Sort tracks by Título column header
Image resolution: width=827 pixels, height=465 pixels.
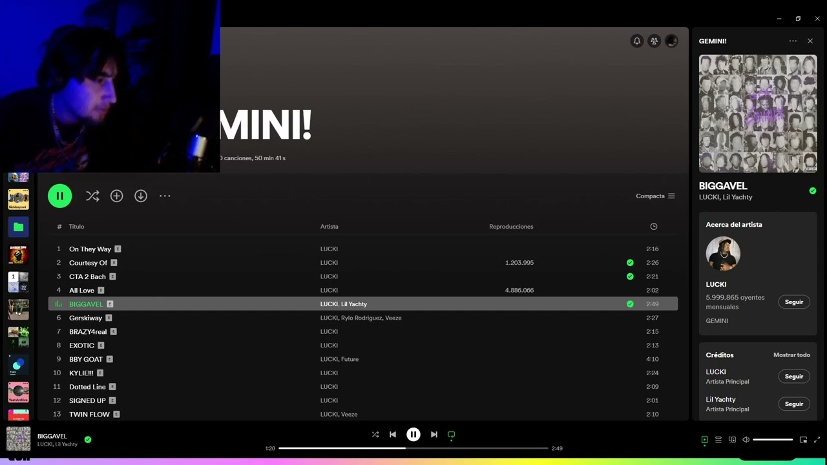76,227
